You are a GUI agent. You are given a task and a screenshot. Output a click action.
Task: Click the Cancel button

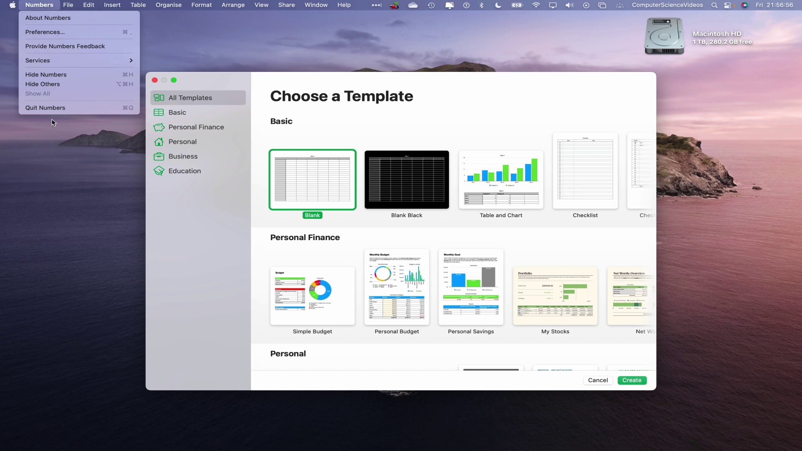(597, 380)
